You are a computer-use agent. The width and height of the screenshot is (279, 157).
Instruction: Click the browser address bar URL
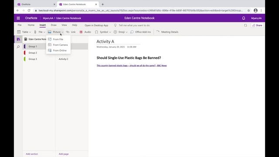140,10
